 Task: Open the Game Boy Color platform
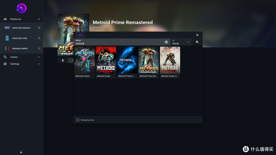(20, 38)
